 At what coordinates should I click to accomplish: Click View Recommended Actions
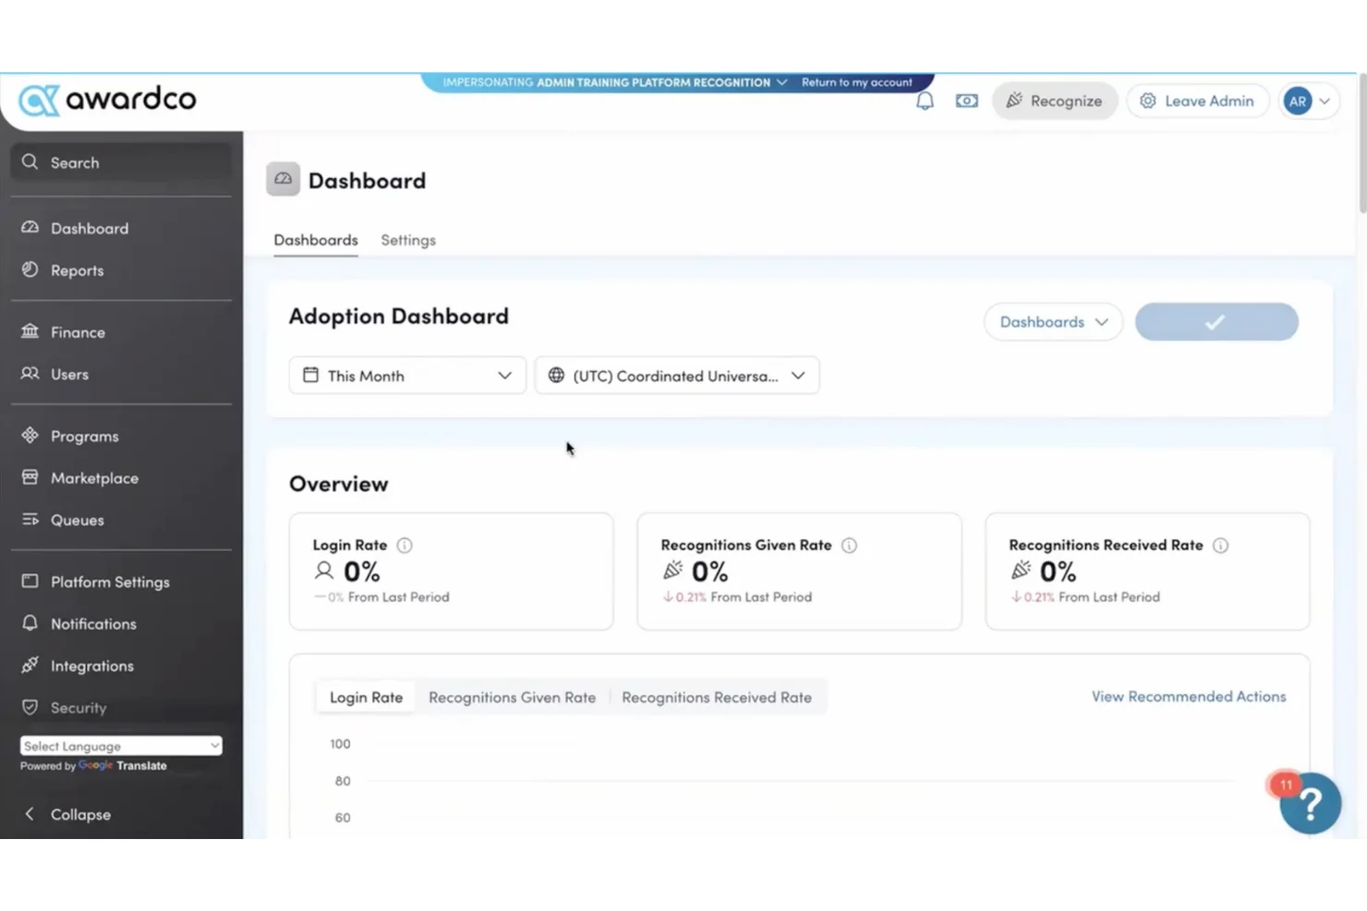(1189, 697)
